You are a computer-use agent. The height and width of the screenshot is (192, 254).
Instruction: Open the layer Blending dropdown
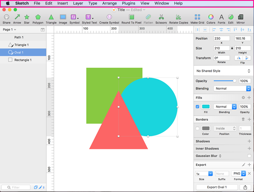(232, 89)
